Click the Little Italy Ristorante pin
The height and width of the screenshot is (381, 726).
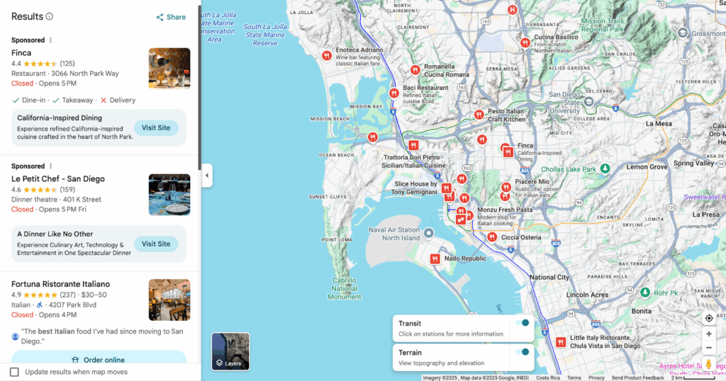(561, 342)
